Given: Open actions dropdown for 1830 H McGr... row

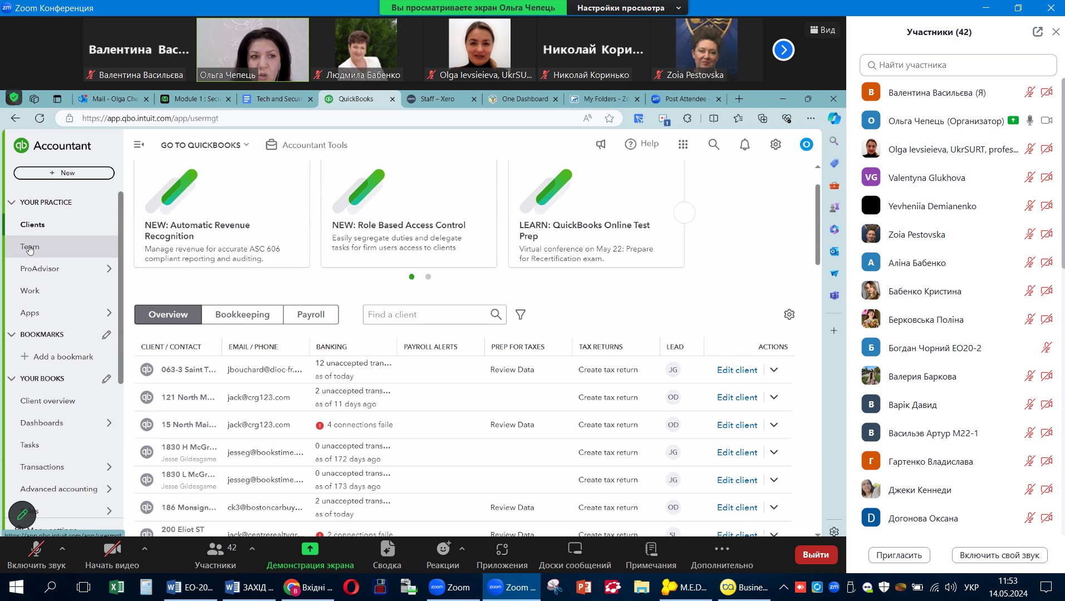Looking at the screenshot, I should pyautogui.click(x=774, y=452).
